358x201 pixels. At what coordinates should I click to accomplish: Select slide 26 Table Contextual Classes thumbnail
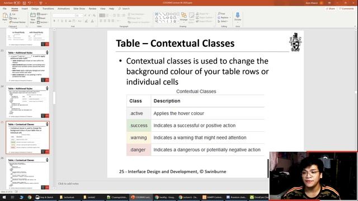pyautogui.click(x=28, y=174)
